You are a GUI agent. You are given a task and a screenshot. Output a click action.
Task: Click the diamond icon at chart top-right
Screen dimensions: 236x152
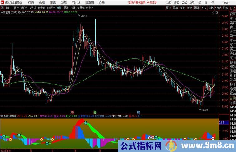[x=213, y=12]
